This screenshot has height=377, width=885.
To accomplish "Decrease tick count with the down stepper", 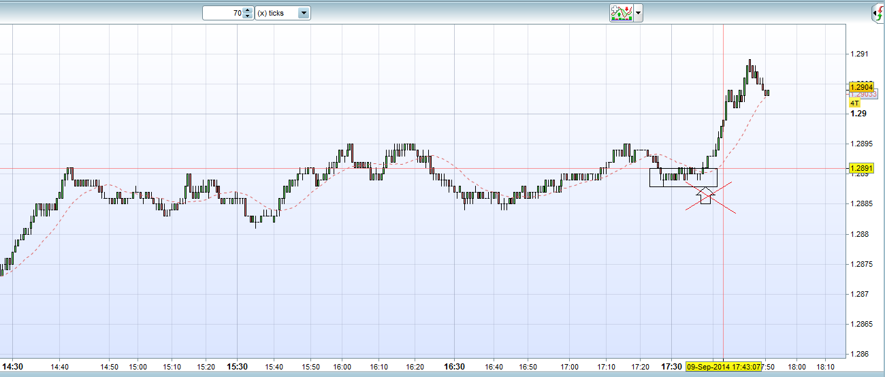I will (x=248, y=16).
